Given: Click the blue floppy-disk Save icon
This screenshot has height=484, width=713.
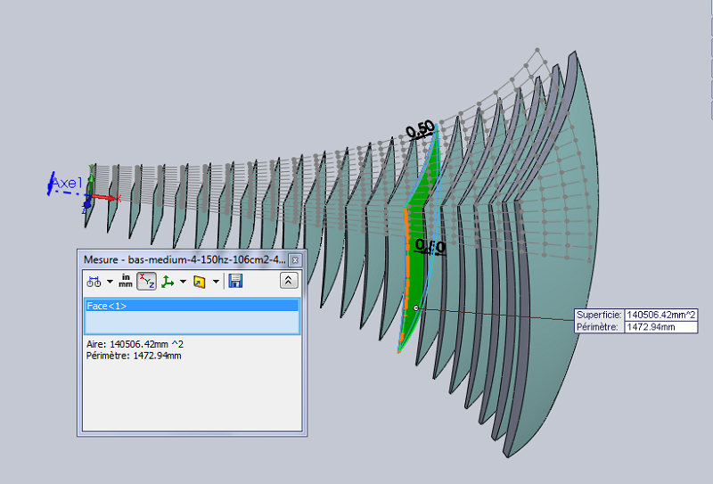Looking at the screenshot, I should point(235,281).
